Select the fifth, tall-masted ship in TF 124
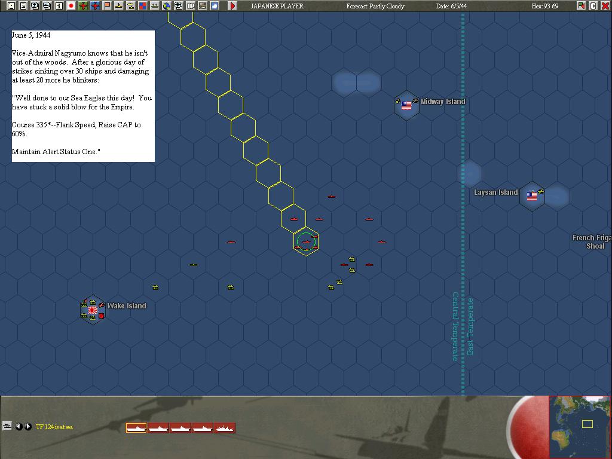 coord(225,428)
